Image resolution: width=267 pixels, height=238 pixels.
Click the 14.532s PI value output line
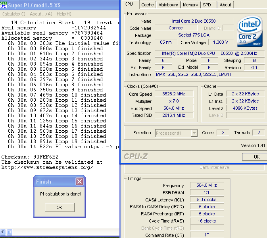(x=63, y=147)
